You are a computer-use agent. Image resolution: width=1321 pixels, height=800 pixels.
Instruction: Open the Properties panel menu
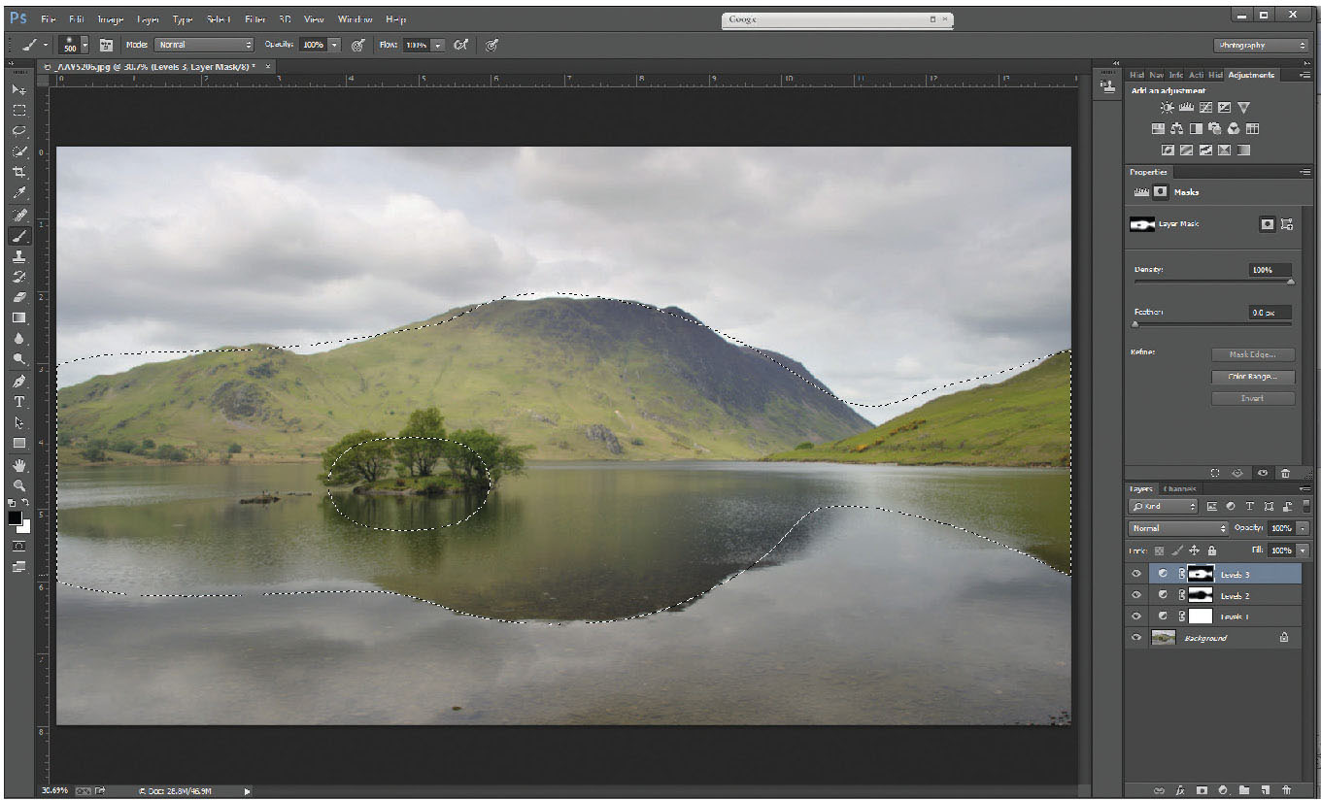[1304, 172]
